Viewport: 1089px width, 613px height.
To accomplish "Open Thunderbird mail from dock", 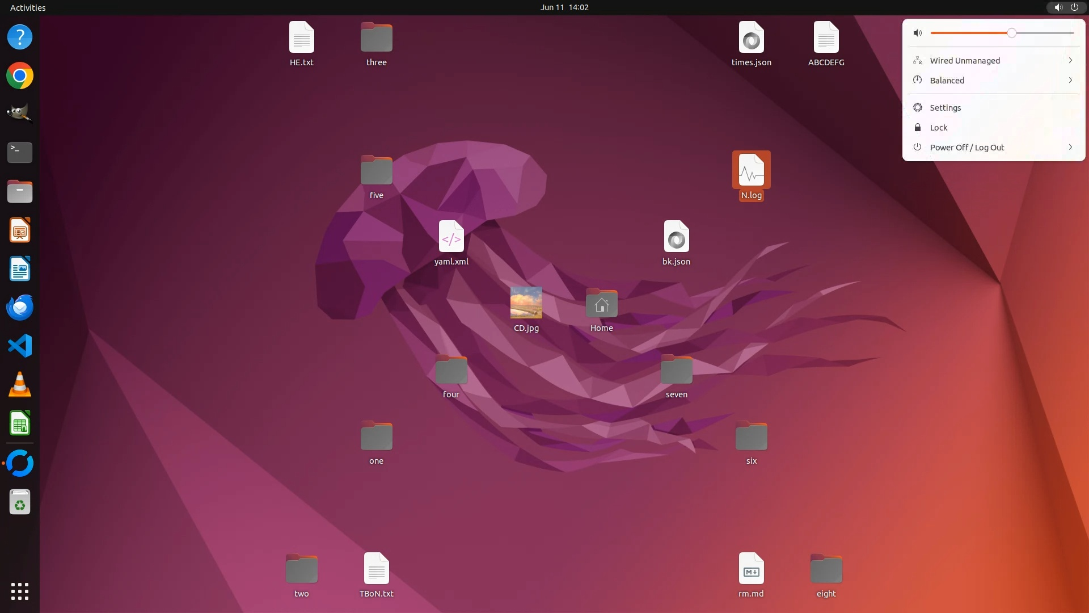I will (20, 307).
